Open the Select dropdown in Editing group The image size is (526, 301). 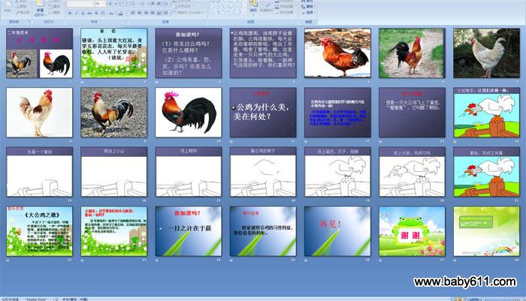coord(308,13)
